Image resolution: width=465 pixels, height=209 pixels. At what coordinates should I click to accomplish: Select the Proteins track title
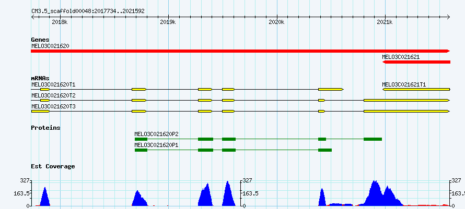click(x=45, y=128)
